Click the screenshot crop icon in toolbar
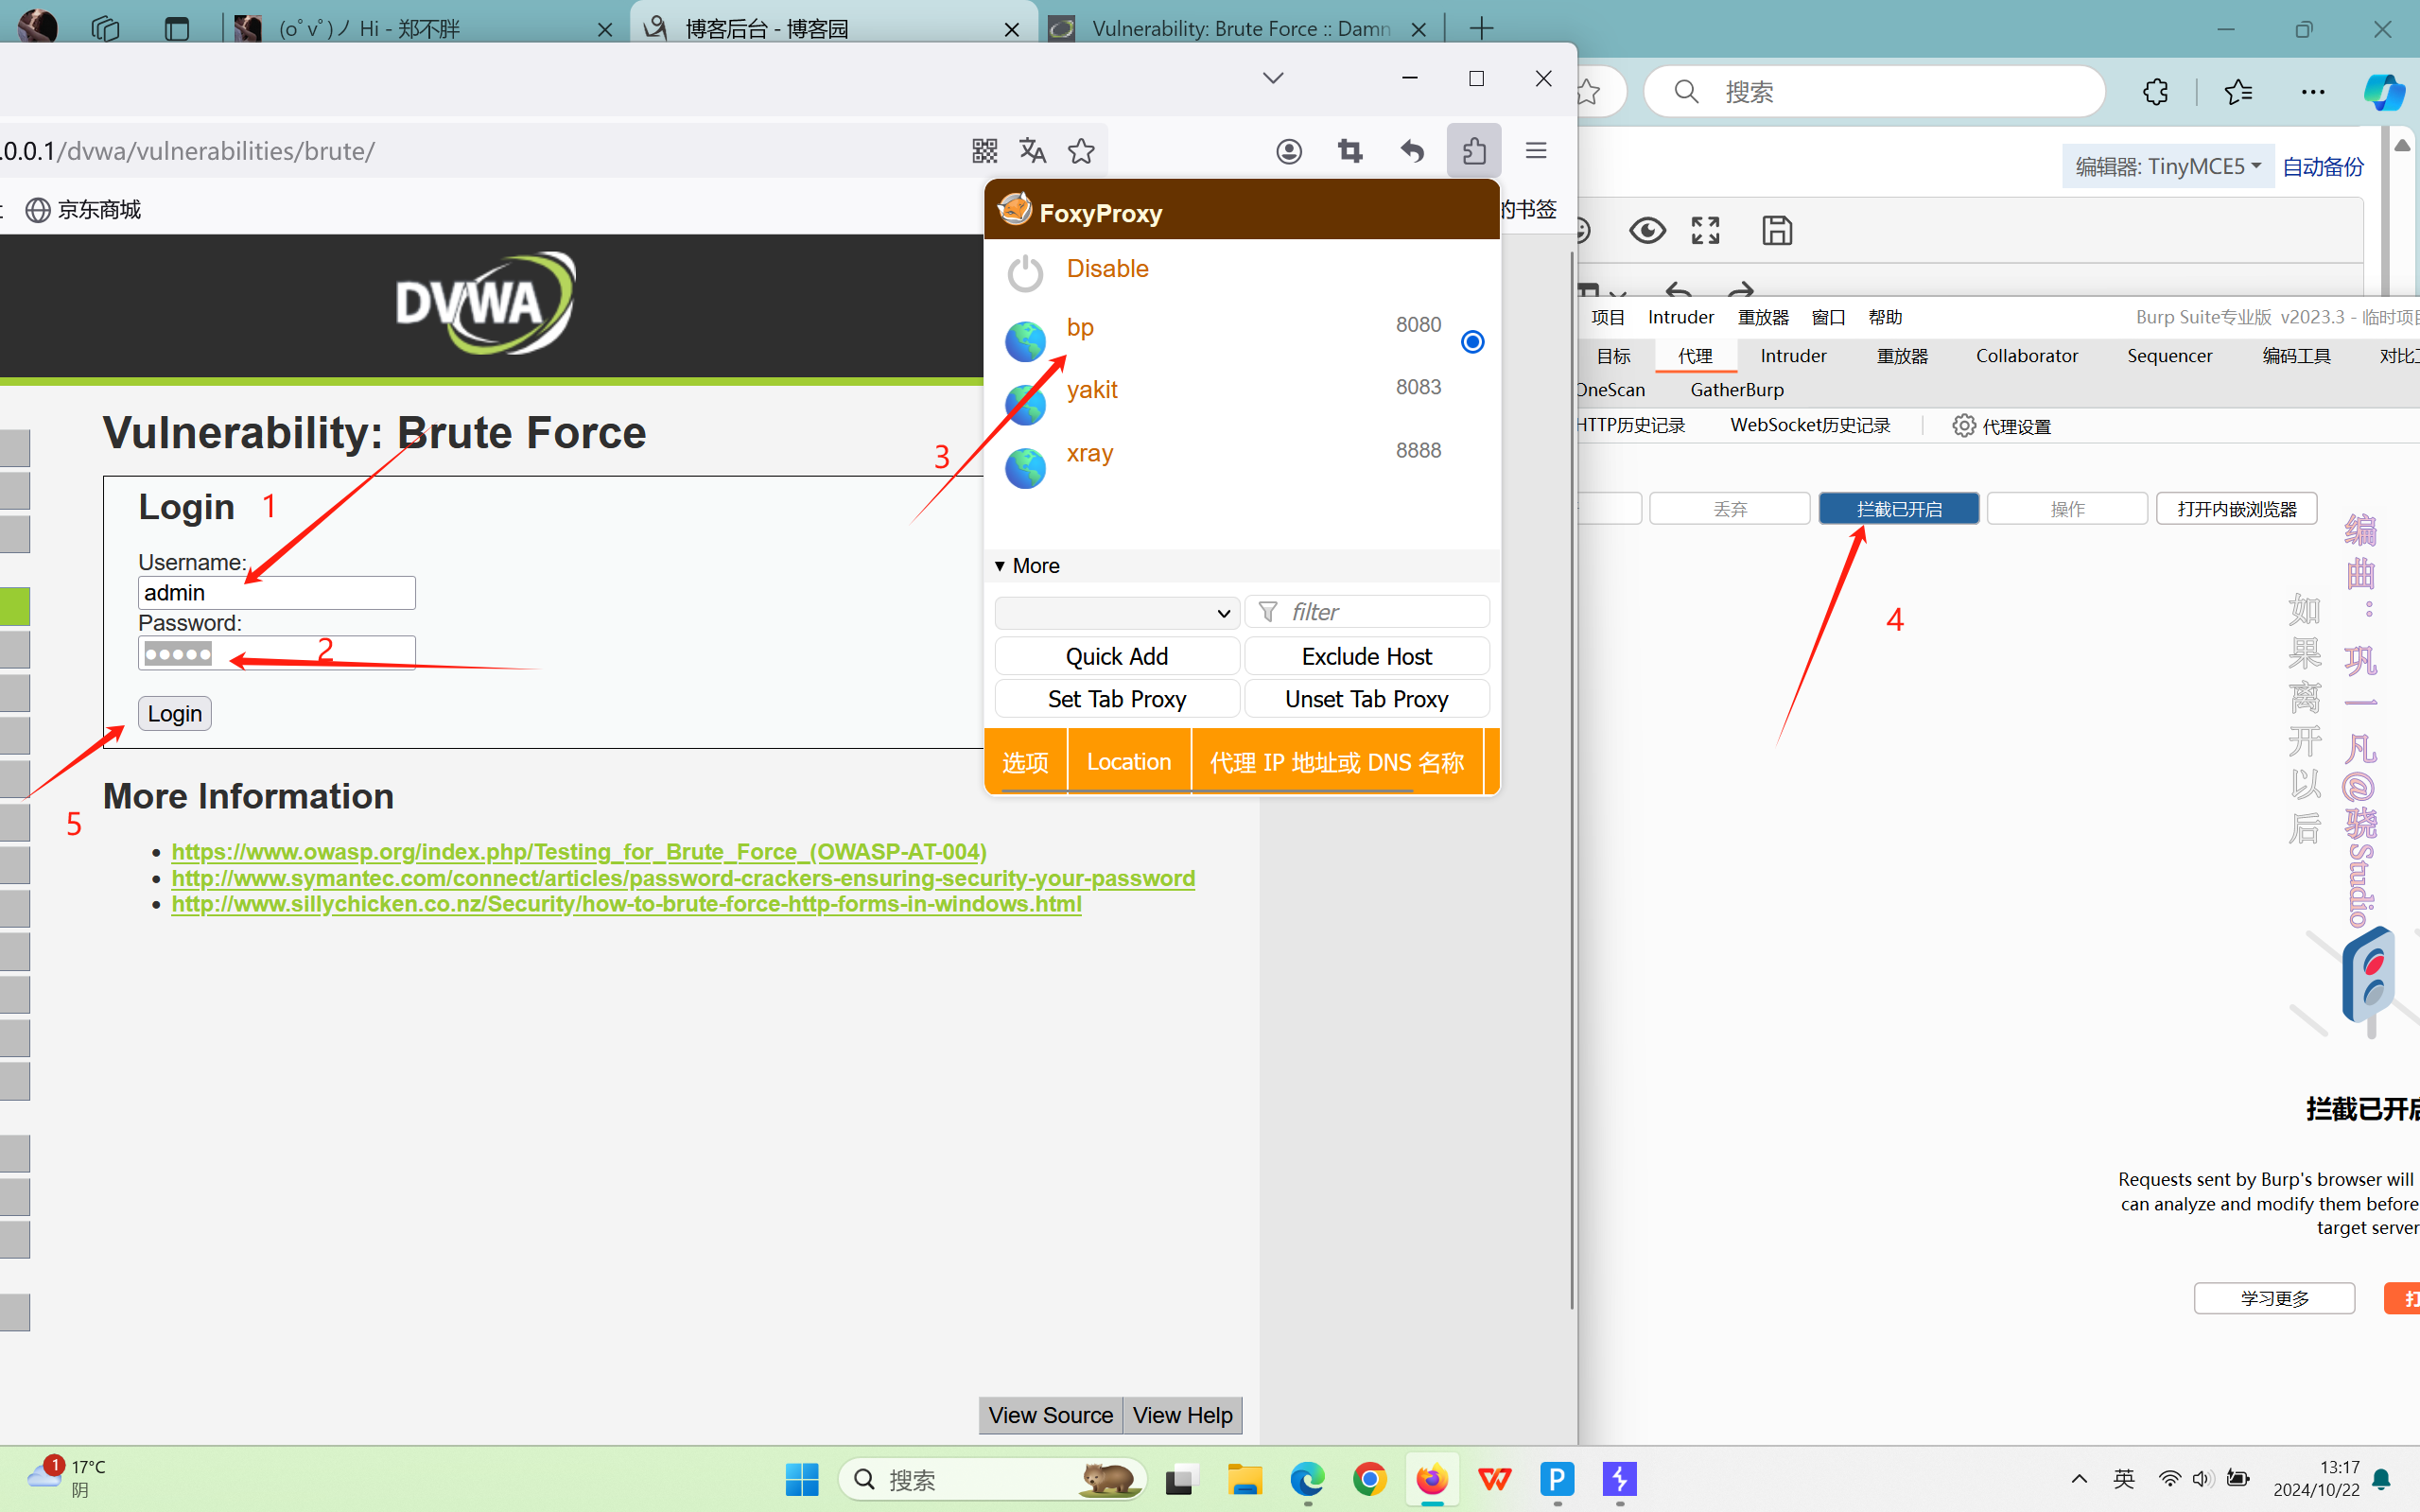The width and height of the screenshot is (2420, 1512). tap(1350, 151)
